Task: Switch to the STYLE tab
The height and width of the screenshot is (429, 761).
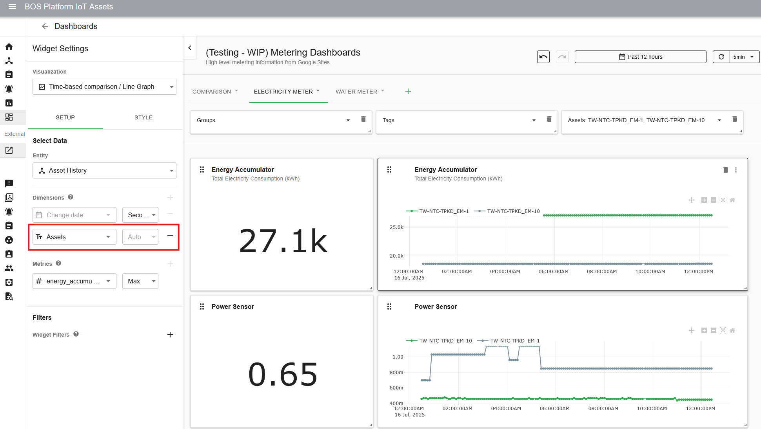Action: pyautogui.click(x=143, y=117)
